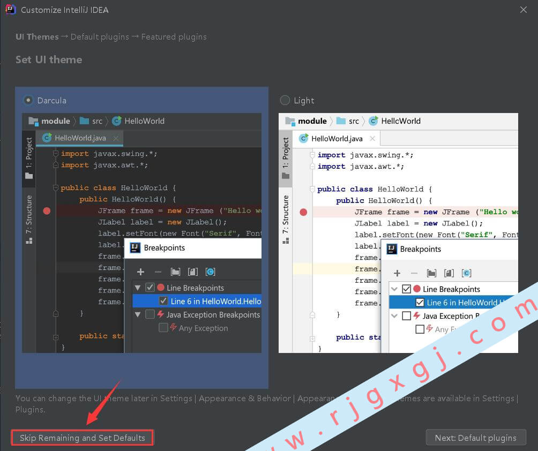Select the Darcula theme radio button
The image size is (538, 451).
click(x=28, y=100)
